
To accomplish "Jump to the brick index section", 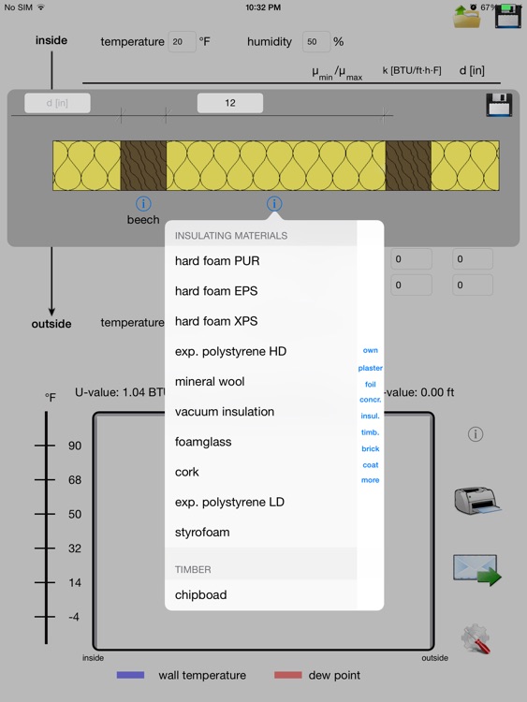I will (371, 448).
